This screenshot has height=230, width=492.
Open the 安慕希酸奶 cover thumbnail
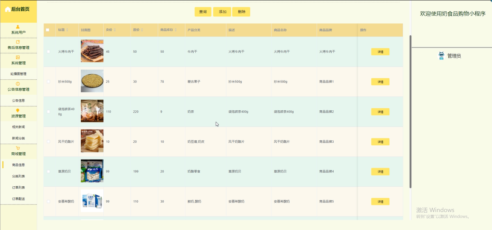coord(92,201)
